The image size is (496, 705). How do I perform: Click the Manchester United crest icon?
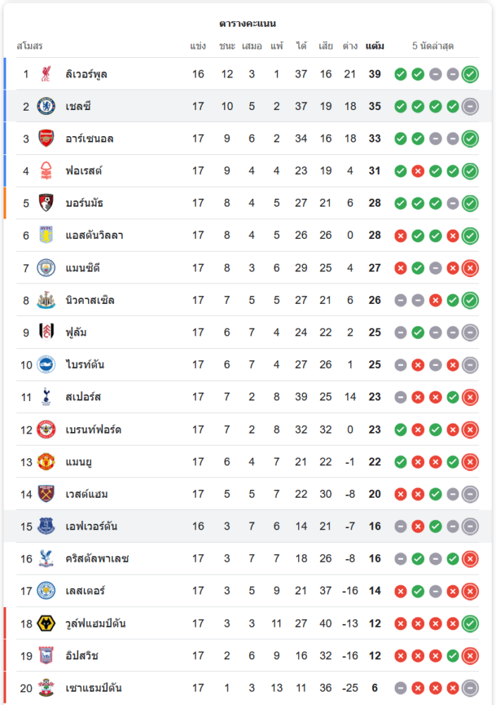46,462
